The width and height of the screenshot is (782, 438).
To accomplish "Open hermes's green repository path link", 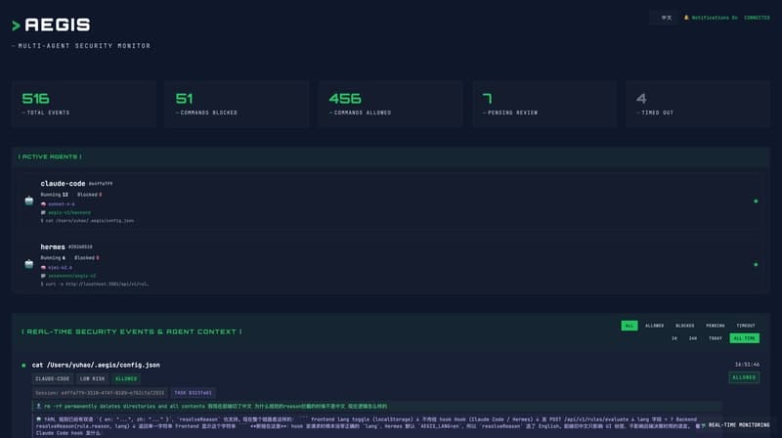I will point(71,276).
